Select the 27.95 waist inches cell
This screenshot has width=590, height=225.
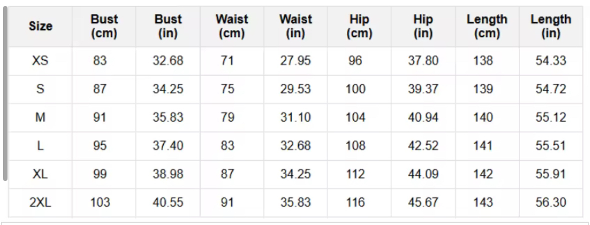click(x=295, y=61)
